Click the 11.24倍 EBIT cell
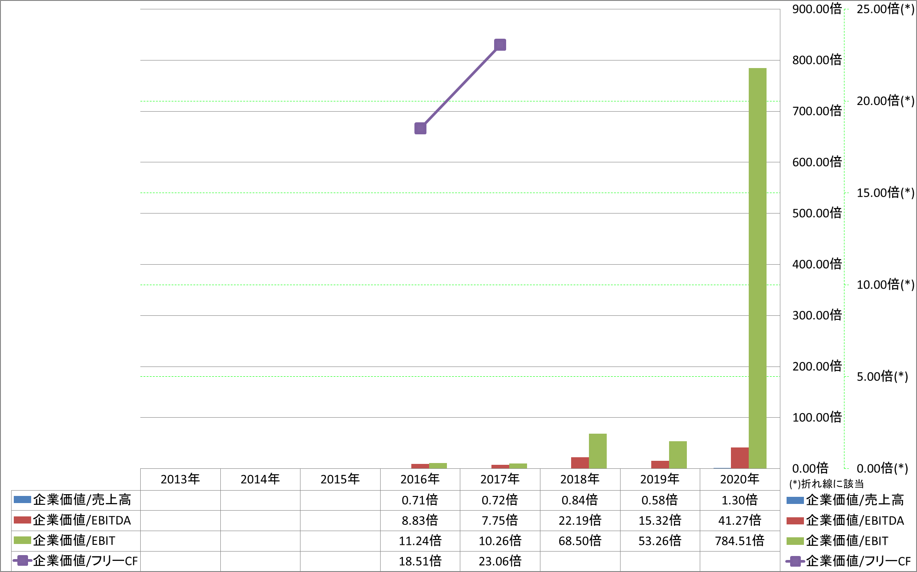Viewport: 917px width, 572px height. [420, 541]
